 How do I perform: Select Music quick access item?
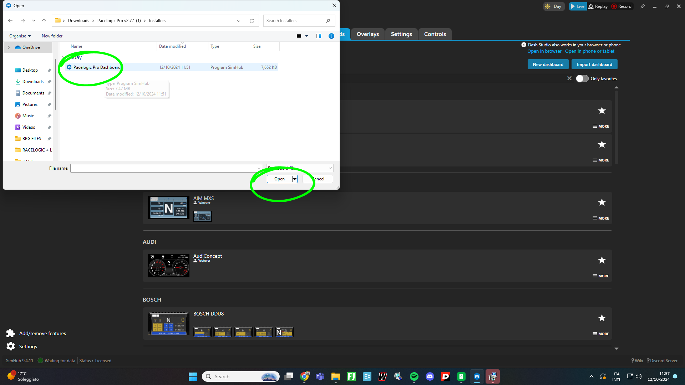28,116
